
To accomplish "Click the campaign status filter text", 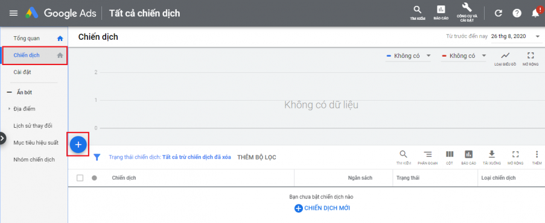I will click(170, 157).
